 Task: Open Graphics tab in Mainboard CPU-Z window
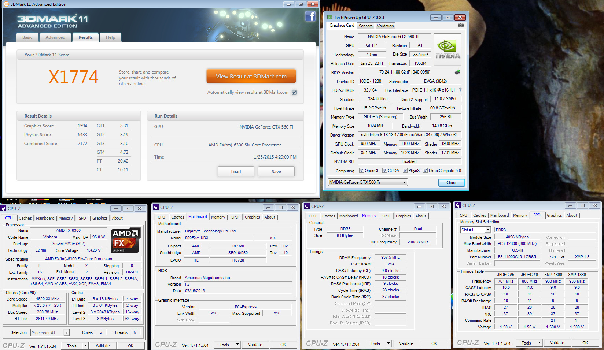pos(253,217)
